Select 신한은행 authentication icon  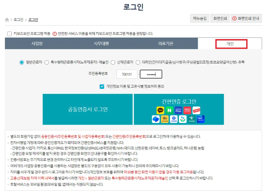coord(174,118)
